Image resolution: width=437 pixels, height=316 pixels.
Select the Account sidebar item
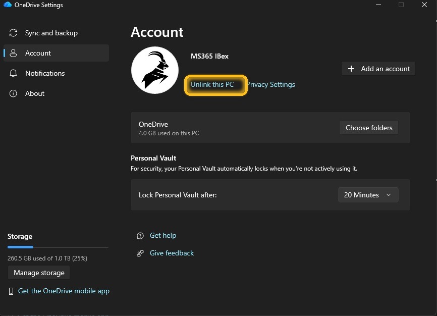(x=56, y=53)
